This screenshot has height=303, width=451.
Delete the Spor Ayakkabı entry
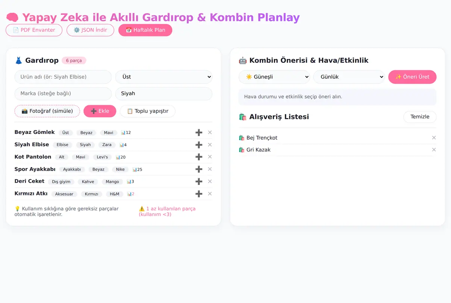point(210,169)
